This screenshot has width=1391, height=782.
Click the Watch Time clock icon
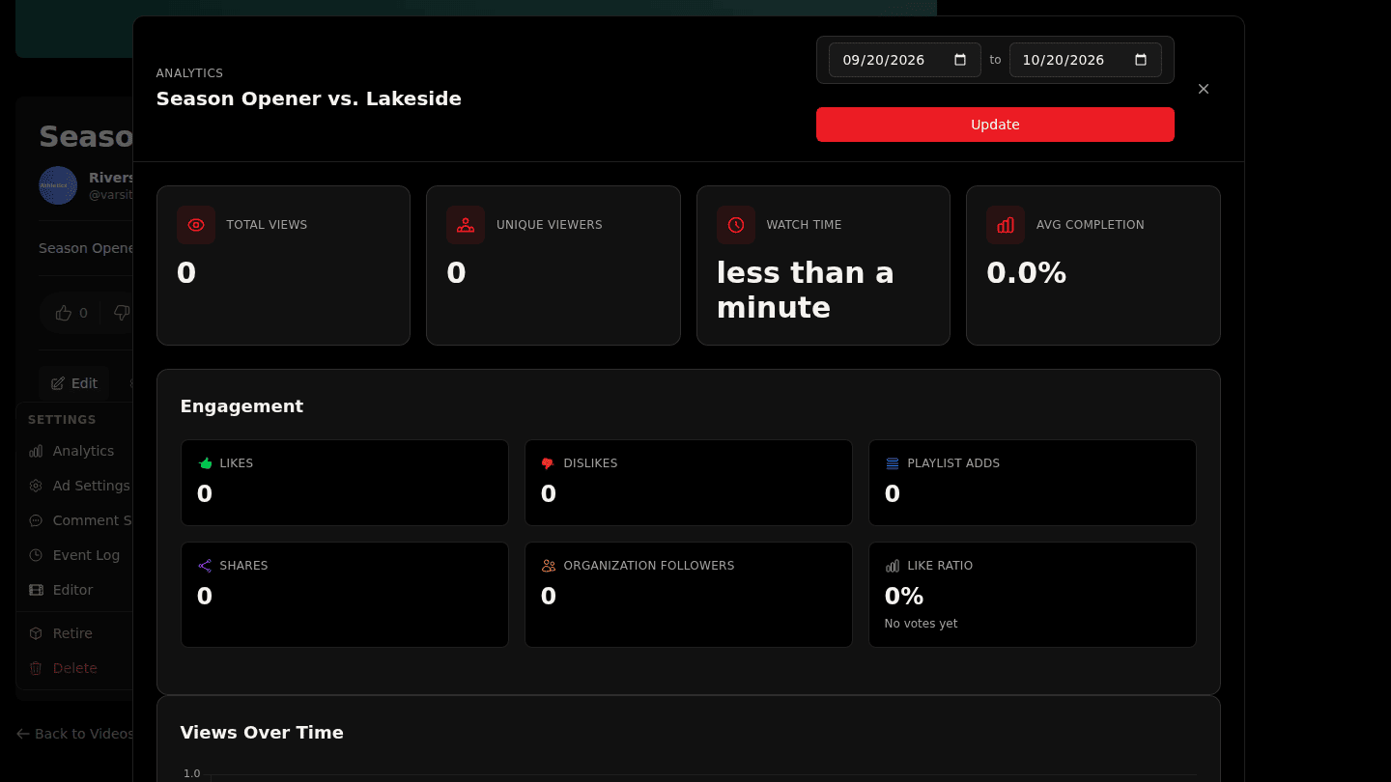[736, 225]
